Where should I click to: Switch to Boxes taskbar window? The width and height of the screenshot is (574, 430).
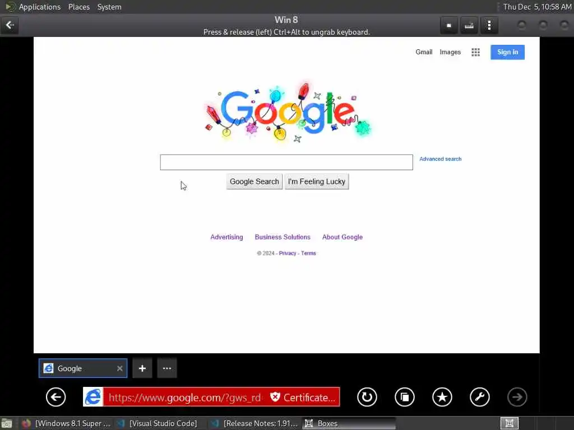tap(349, 423)
